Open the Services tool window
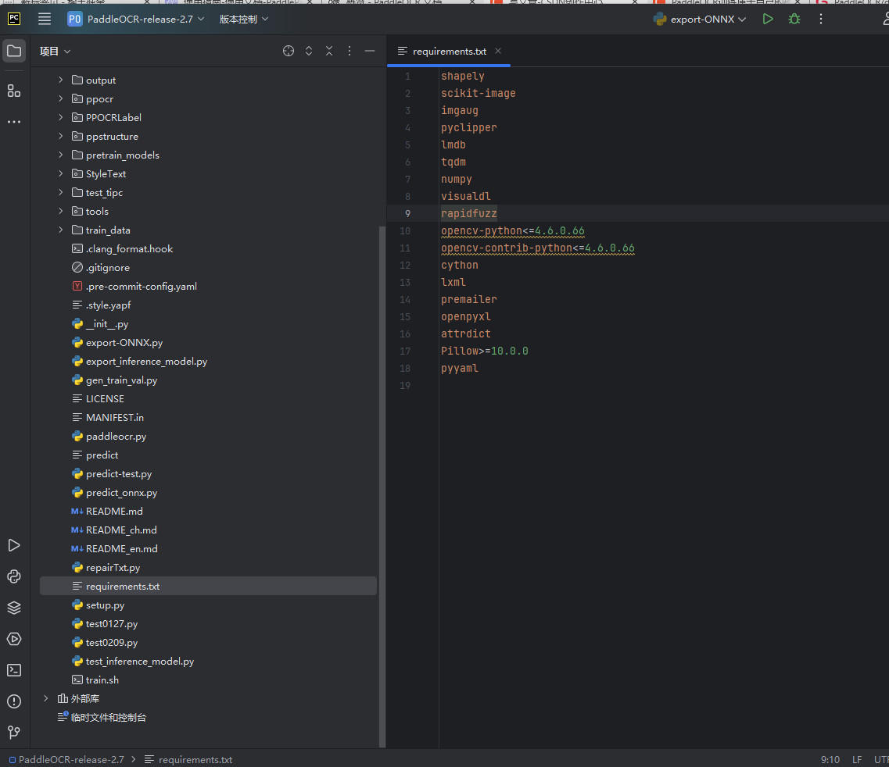Viewport: 889px width, 767px height. point(14,639)
